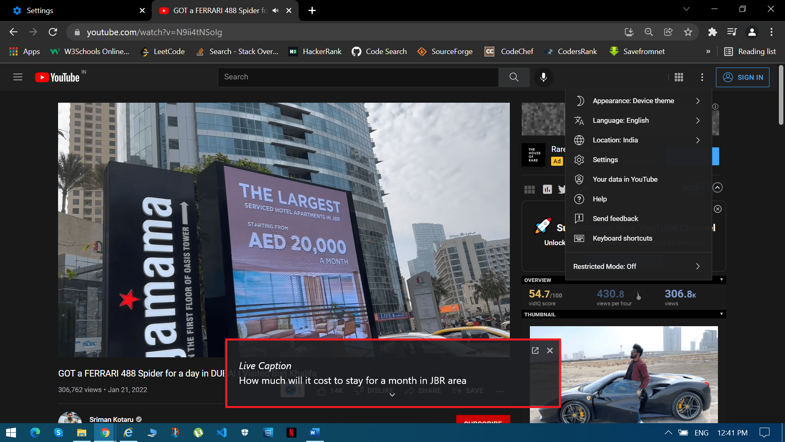
Task: Bookmark this page using the star icon
Action: (x=688, y=32)
